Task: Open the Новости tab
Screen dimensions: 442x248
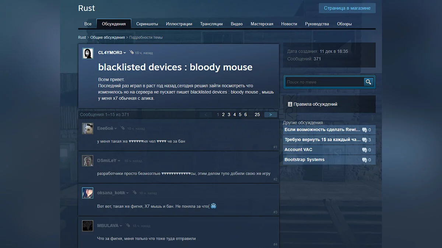Action: (289, 24)
